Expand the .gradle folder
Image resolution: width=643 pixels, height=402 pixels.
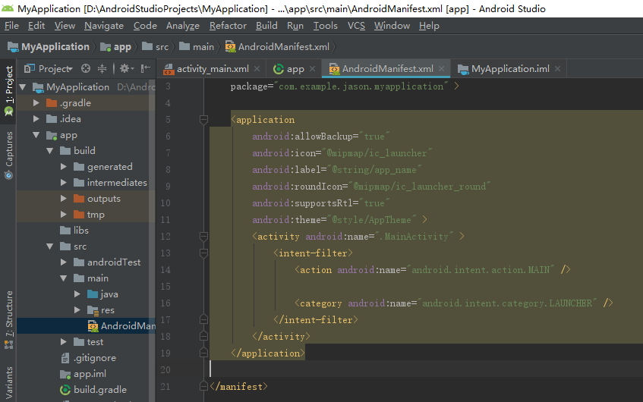click(x=36, y=103)
